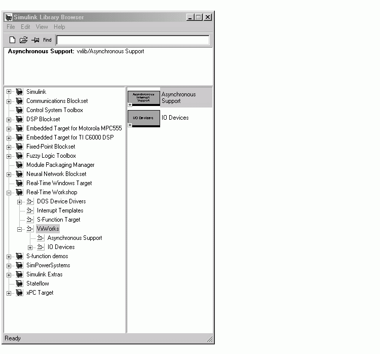The width and height of the screenshot is (380, 354).
Task: Select the Asynchronous Interrupt Support block thumbnail
Action: click(144, 97)
